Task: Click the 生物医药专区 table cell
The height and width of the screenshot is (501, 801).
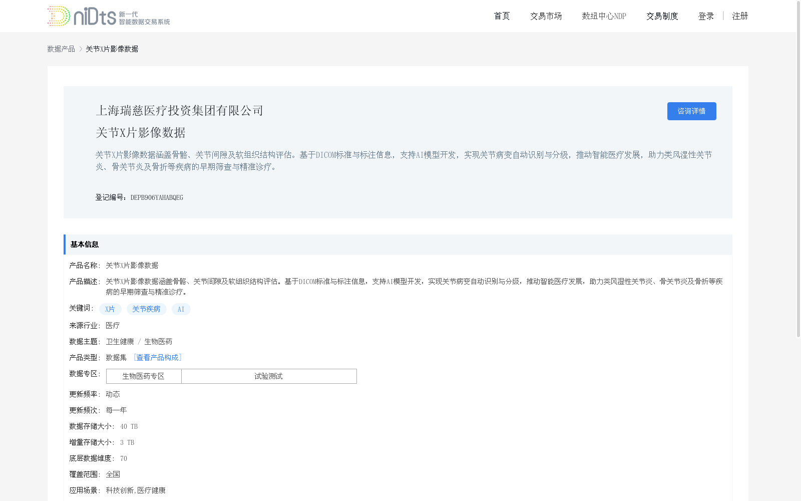Action: 144,376
